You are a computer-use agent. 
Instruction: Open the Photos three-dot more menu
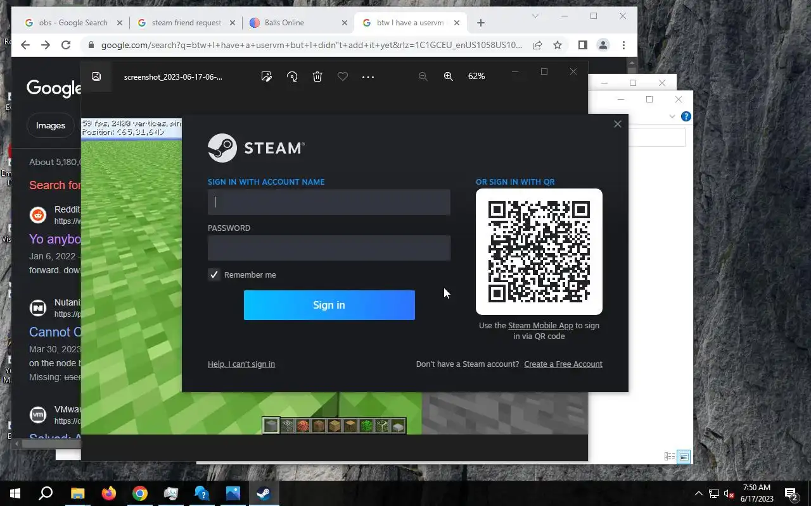click(x=368, y=77)
